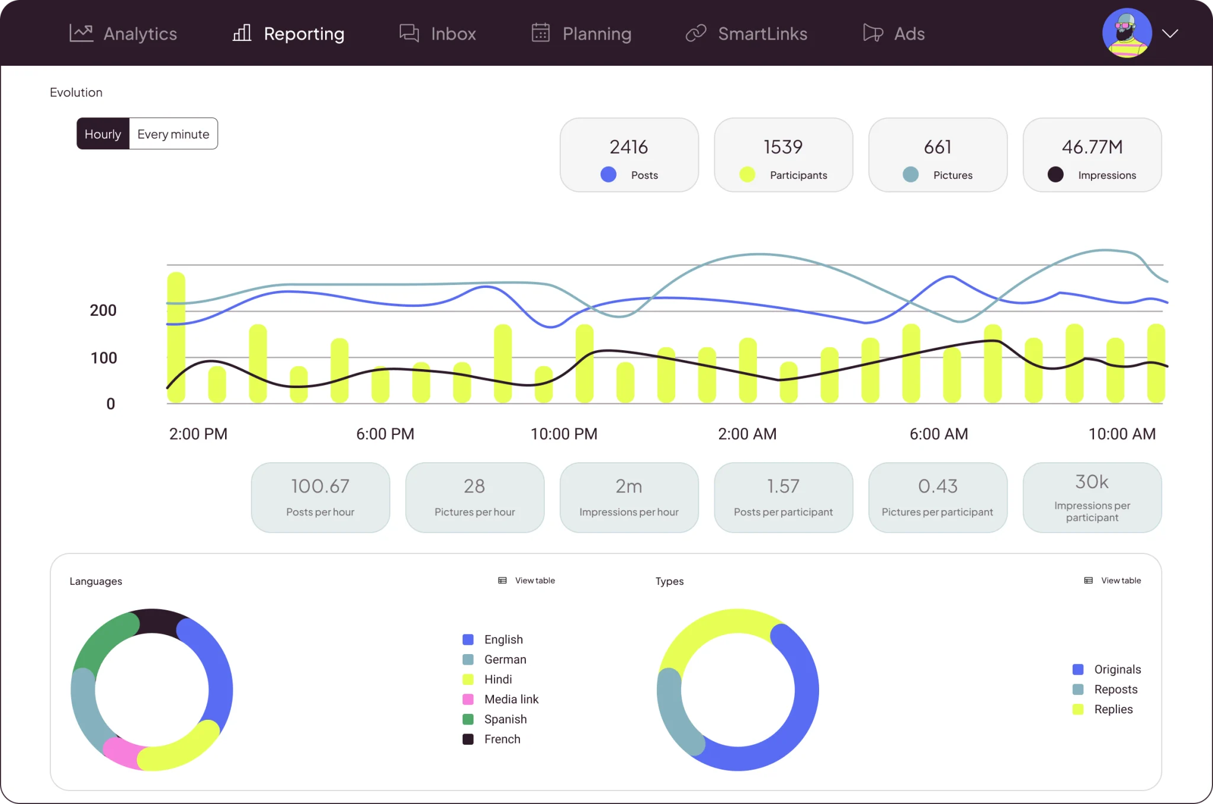Select the SmartLinks chain link icon

click(696, 33)
